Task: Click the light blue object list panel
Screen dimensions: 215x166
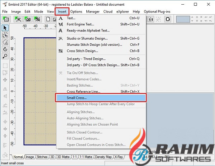Action: 180,121
